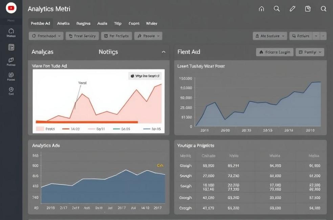Click the YouTube logo in the sidebar
Image resolution: width=333 pixels, height=220 pixels.
pyautogui.click(x=11, y=8)
